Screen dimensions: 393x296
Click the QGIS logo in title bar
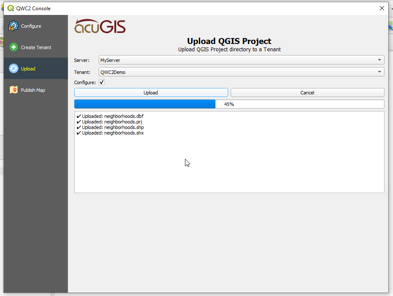tap(10, 8)
